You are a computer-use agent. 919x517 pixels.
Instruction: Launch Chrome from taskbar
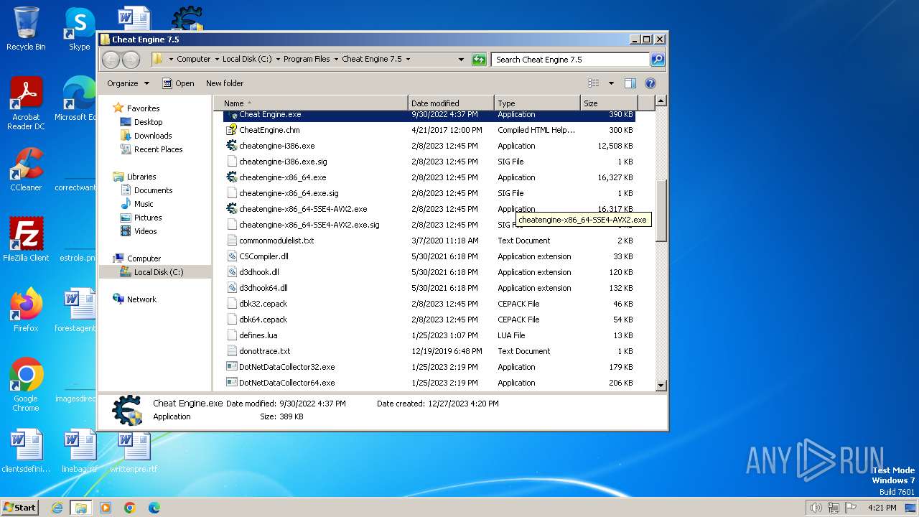point(130,508)
